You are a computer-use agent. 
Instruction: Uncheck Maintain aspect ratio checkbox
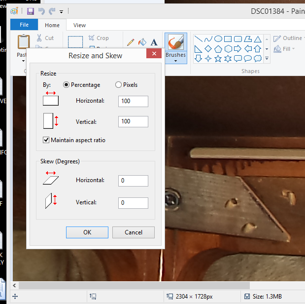(x=46, y=140)
